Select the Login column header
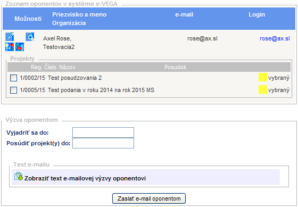Image resolution: width=298 pixels, height=207 pixels. pos(256,14)
